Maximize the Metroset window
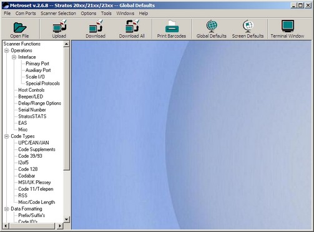The image size is (314, 232). 300,6
